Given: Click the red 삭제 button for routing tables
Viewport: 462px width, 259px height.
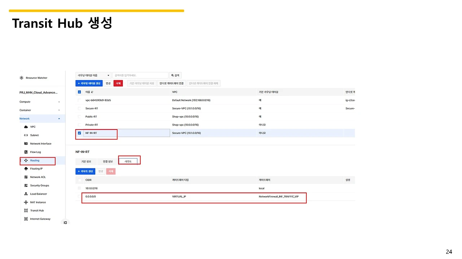Looking at the screenshot, I should 118,83.
